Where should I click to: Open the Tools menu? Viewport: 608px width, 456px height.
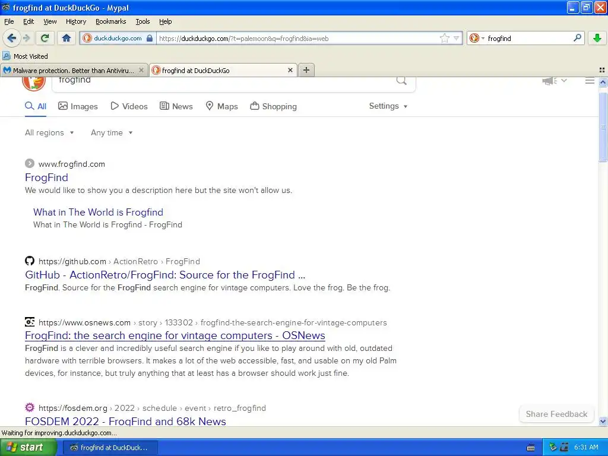point(142,22)
